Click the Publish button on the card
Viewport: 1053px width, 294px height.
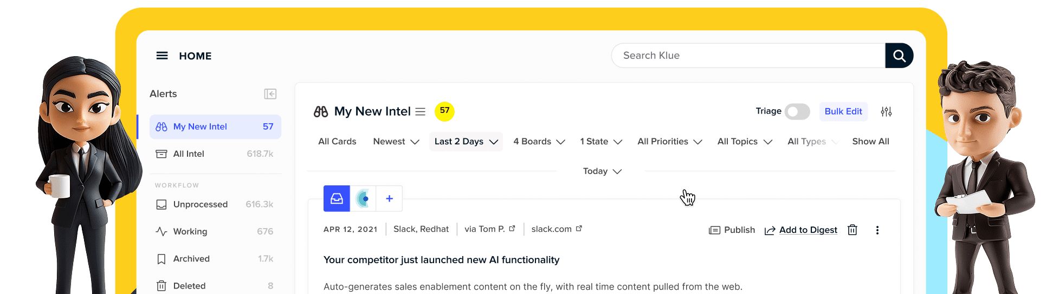732,230
